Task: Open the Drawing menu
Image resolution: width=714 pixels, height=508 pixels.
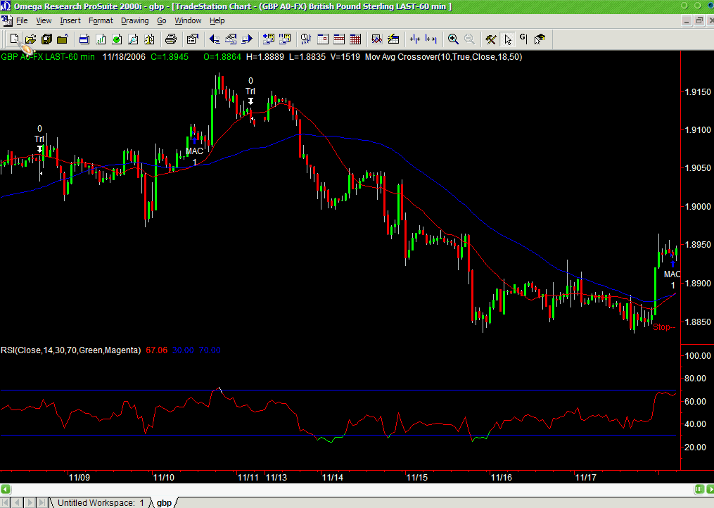Action: pyautogui.click(x=134, y=20)
